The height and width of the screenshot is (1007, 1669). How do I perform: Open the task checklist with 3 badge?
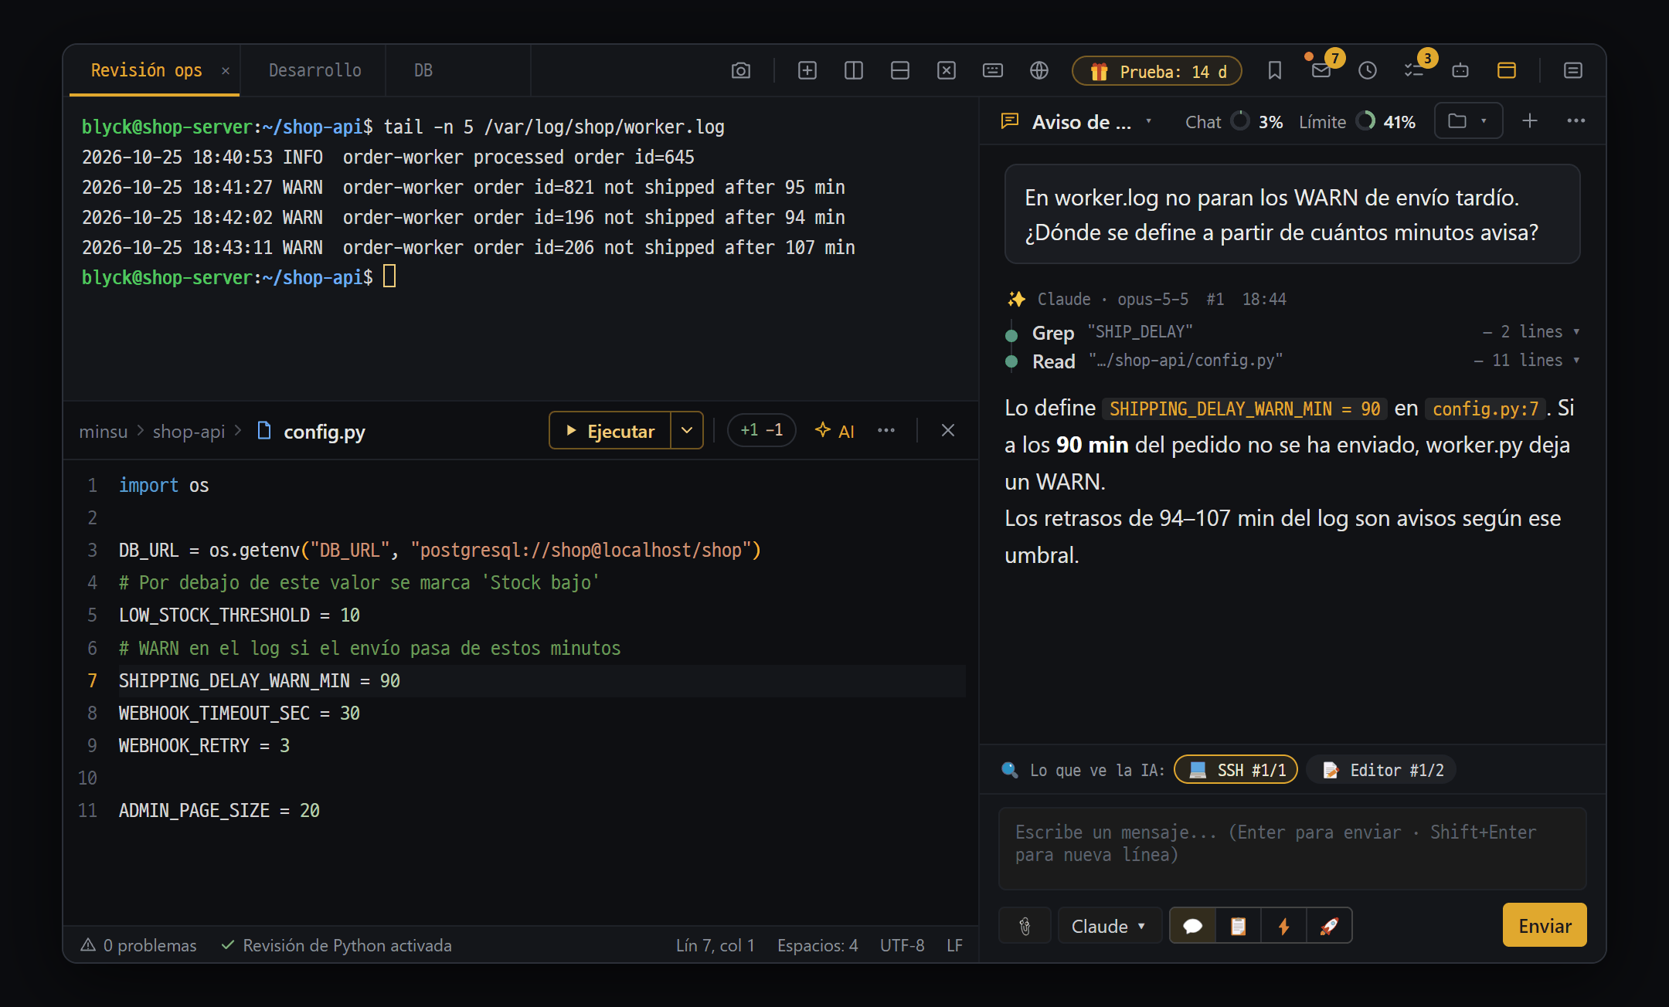(1414, 70)
